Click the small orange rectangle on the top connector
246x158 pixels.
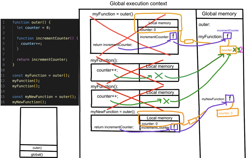pos(189,42)
